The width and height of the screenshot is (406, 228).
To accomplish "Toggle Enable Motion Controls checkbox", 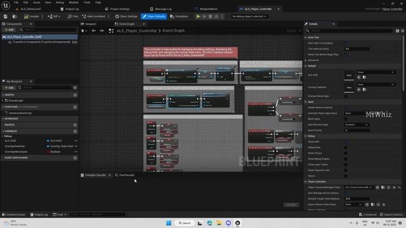I will click(x=346, y=108).
